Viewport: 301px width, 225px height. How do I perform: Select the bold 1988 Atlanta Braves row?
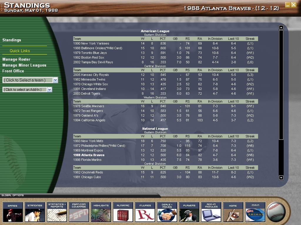pyautogui.click(x=165, y=155)
